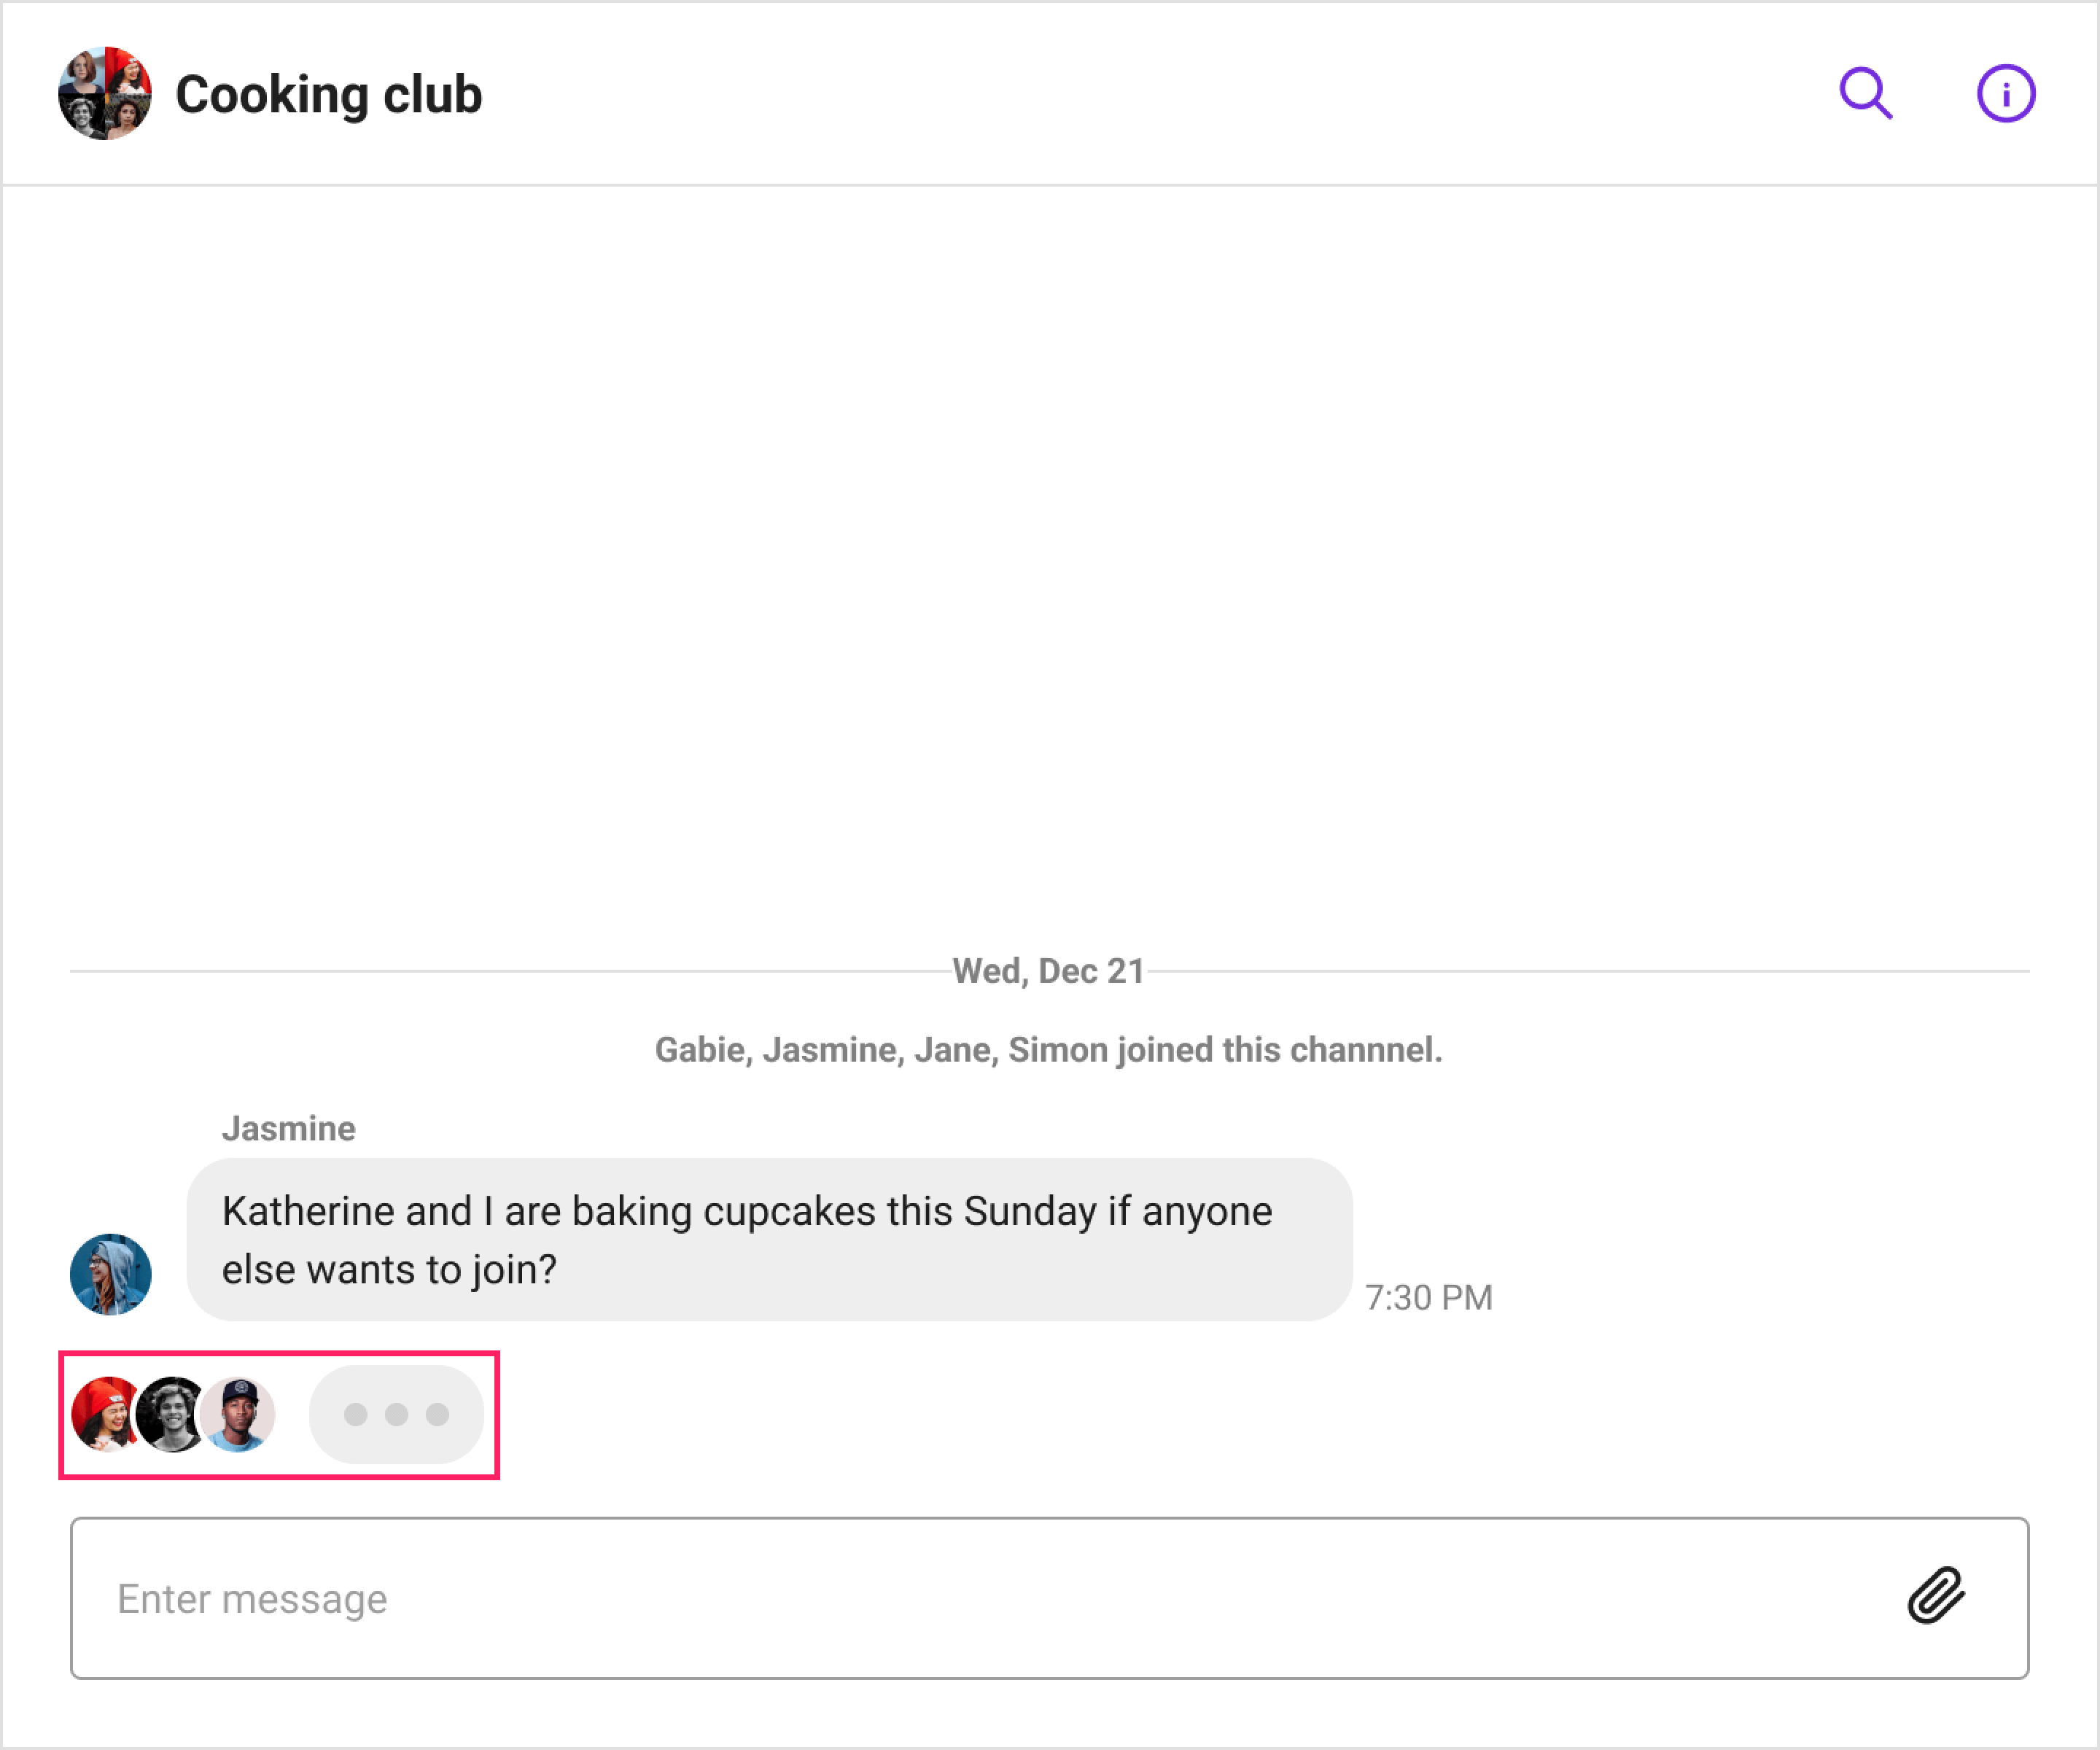Click the first dot of the typing indicator
Image resolution: width=2100 pixels, height=1750 pixels.
[356, 1414]
